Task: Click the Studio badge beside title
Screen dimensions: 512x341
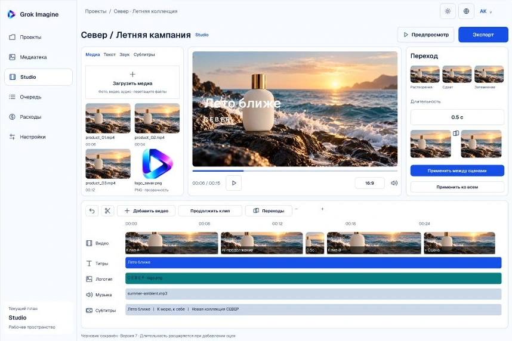Action: (x=202, y=35)
